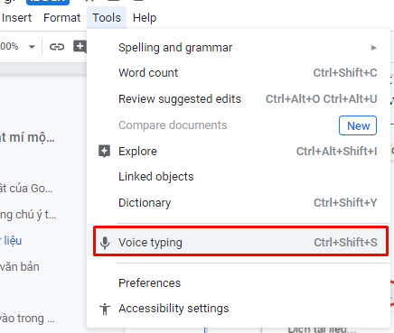Open the Insert menu
The image size is (394, 333).
click(x=16, y=18)
